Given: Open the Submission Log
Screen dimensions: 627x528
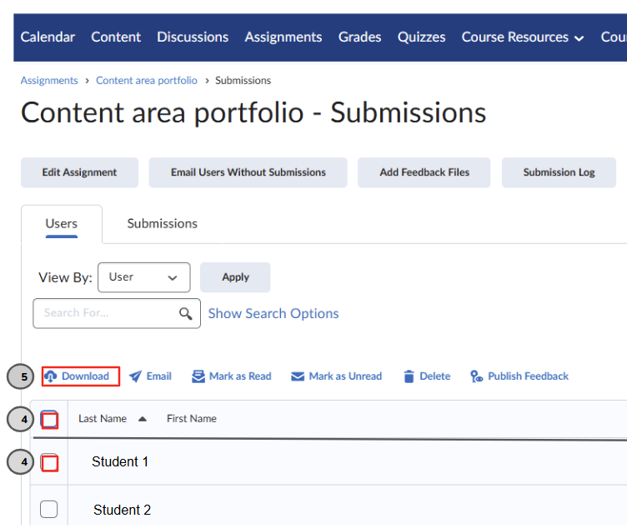Looking at the screenshot, I should click(x=559, y=172).
